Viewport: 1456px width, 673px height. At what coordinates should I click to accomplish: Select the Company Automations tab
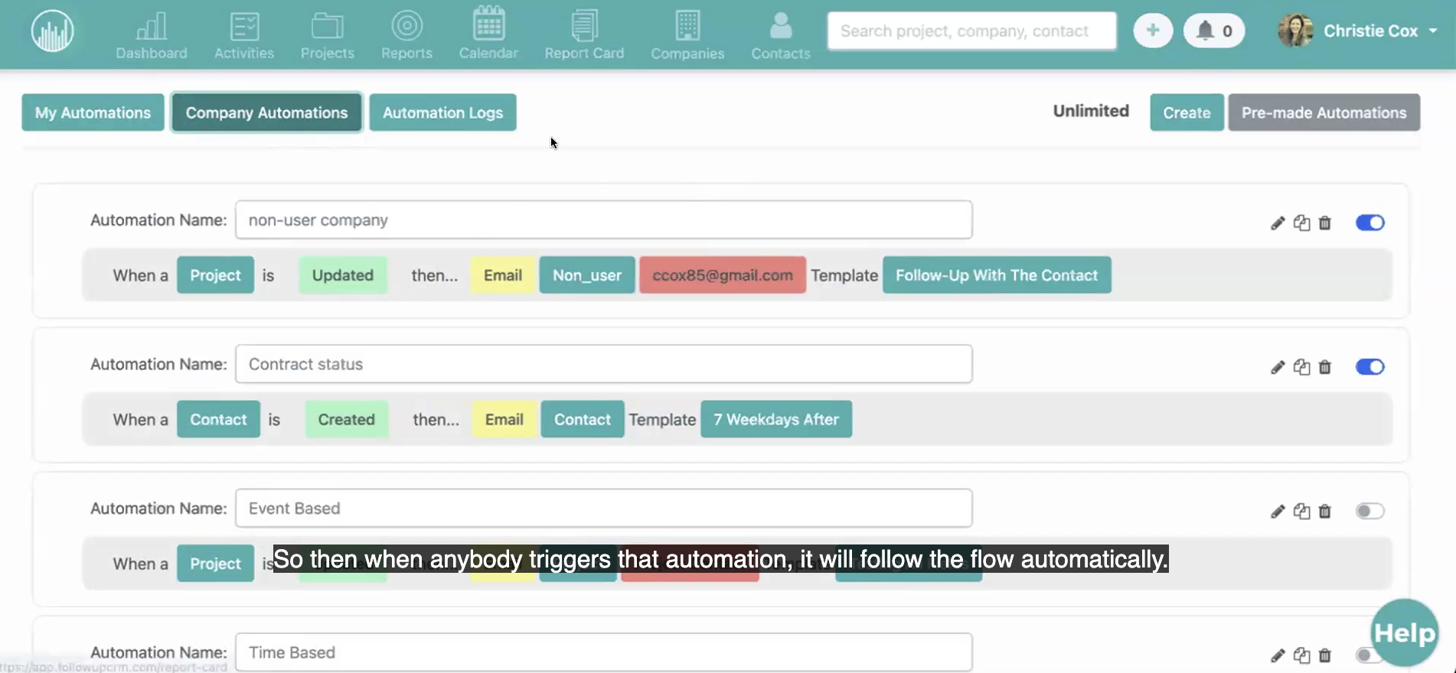coord(266,112)
